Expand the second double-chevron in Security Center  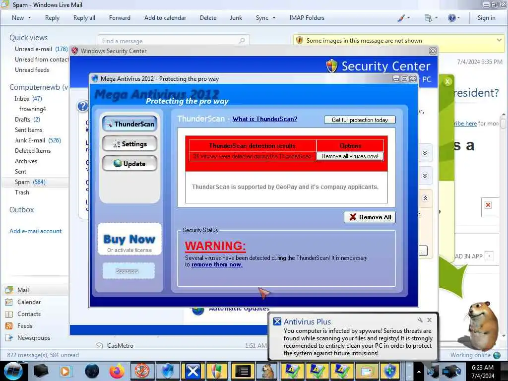click(425, 176)
